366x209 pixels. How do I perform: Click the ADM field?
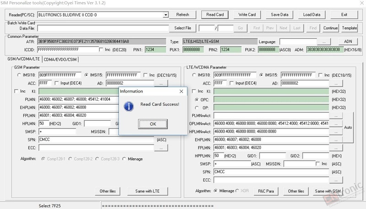click(325, 50)
